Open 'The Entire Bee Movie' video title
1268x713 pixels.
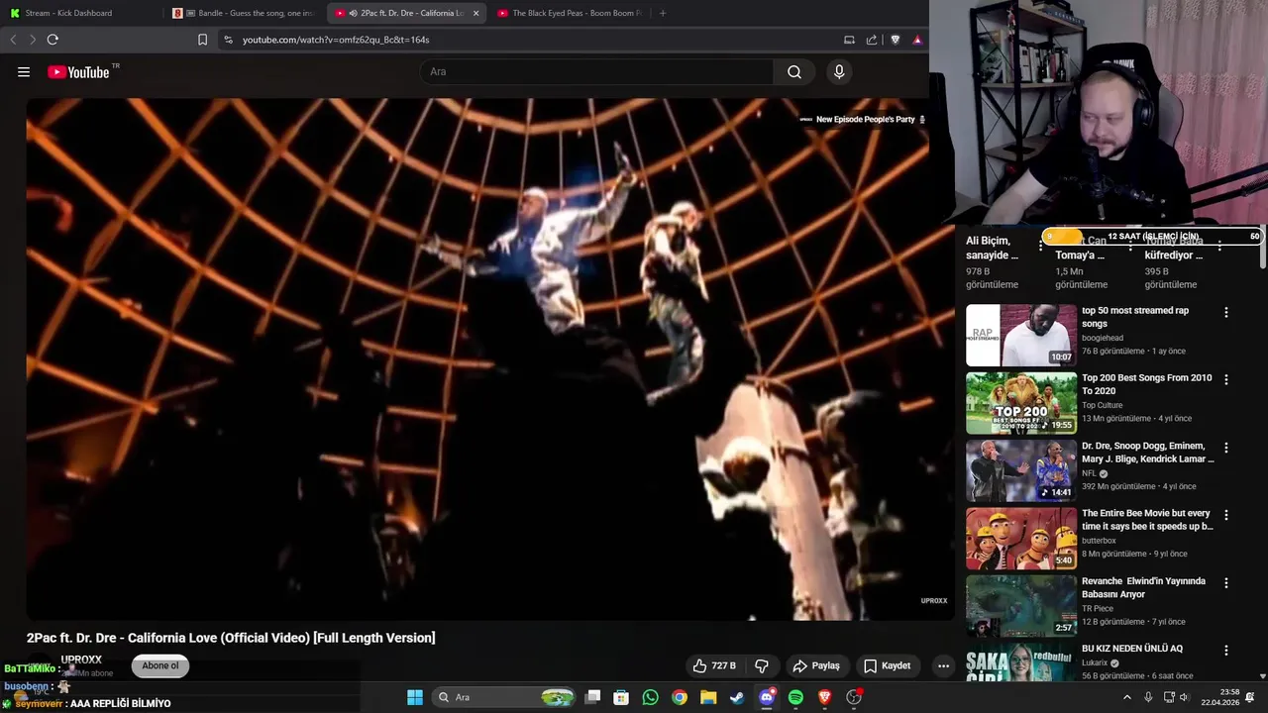pyautogui.click(x=1147, y=520)
